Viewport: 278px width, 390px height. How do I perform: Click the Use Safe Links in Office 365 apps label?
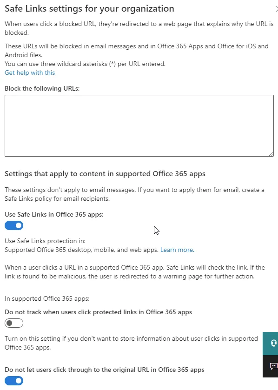[x=54, y=214]
